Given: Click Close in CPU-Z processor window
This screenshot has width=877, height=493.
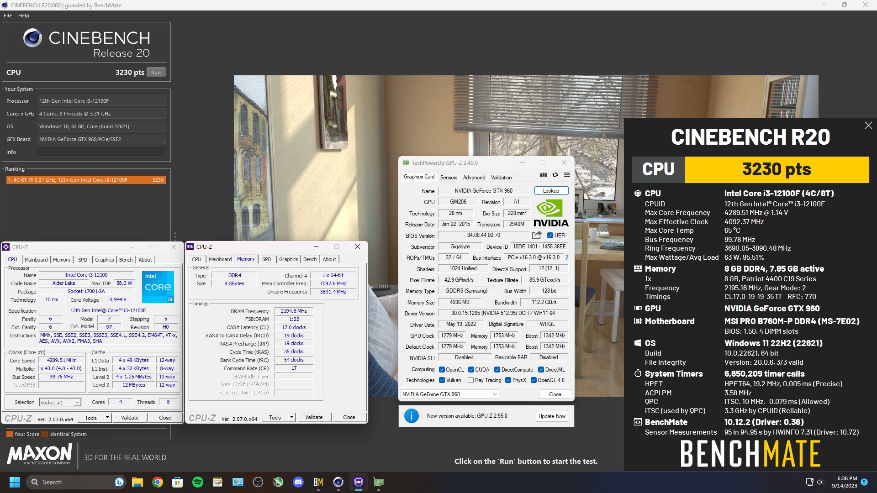Looking at the screenshot, I should point(165,418).
